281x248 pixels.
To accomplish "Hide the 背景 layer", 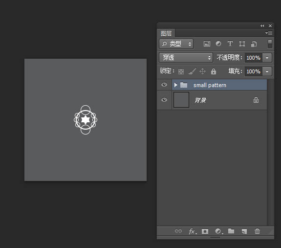I will click(x=164, y=100).
